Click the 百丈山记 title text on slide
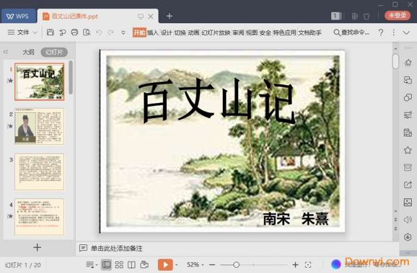 [217, 100]
